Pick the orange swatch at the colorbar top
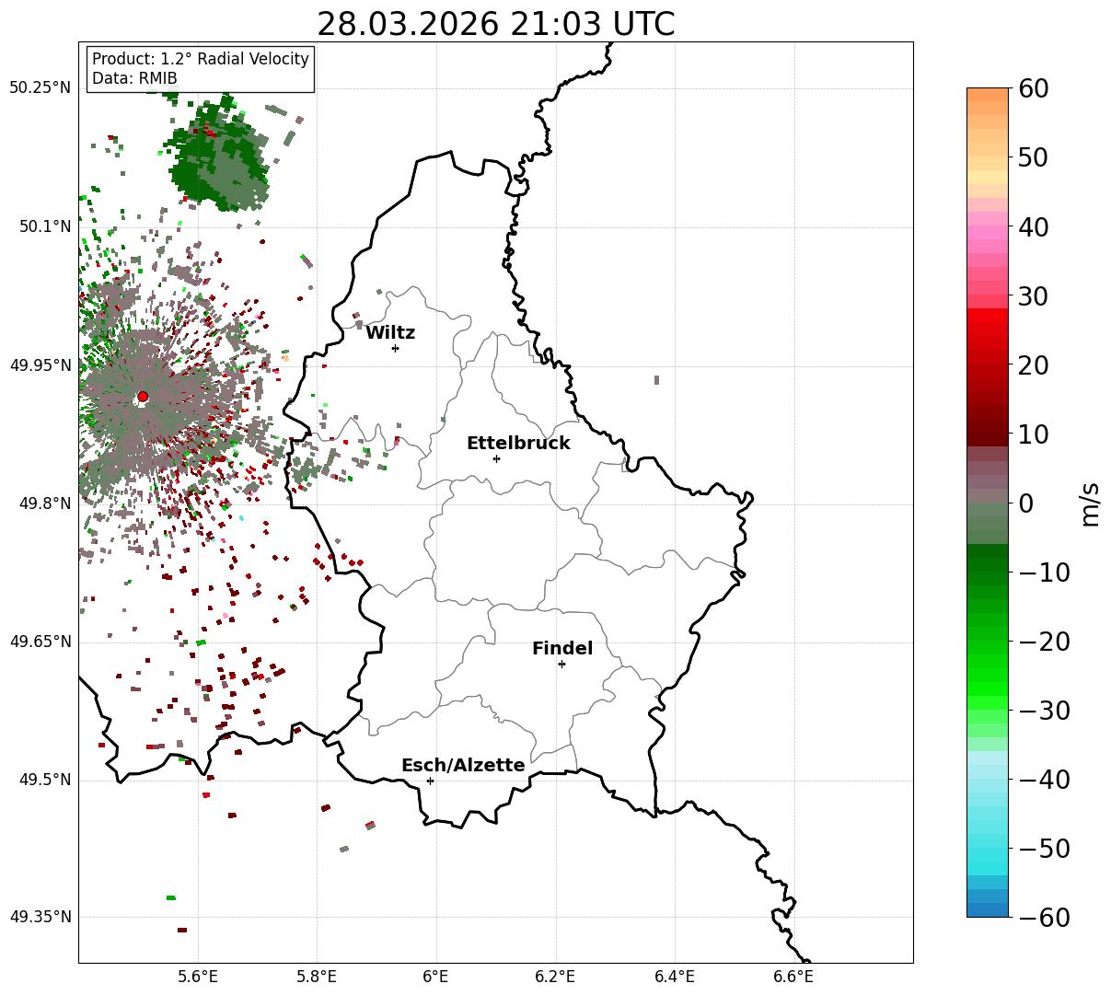 tap(988, 95)
